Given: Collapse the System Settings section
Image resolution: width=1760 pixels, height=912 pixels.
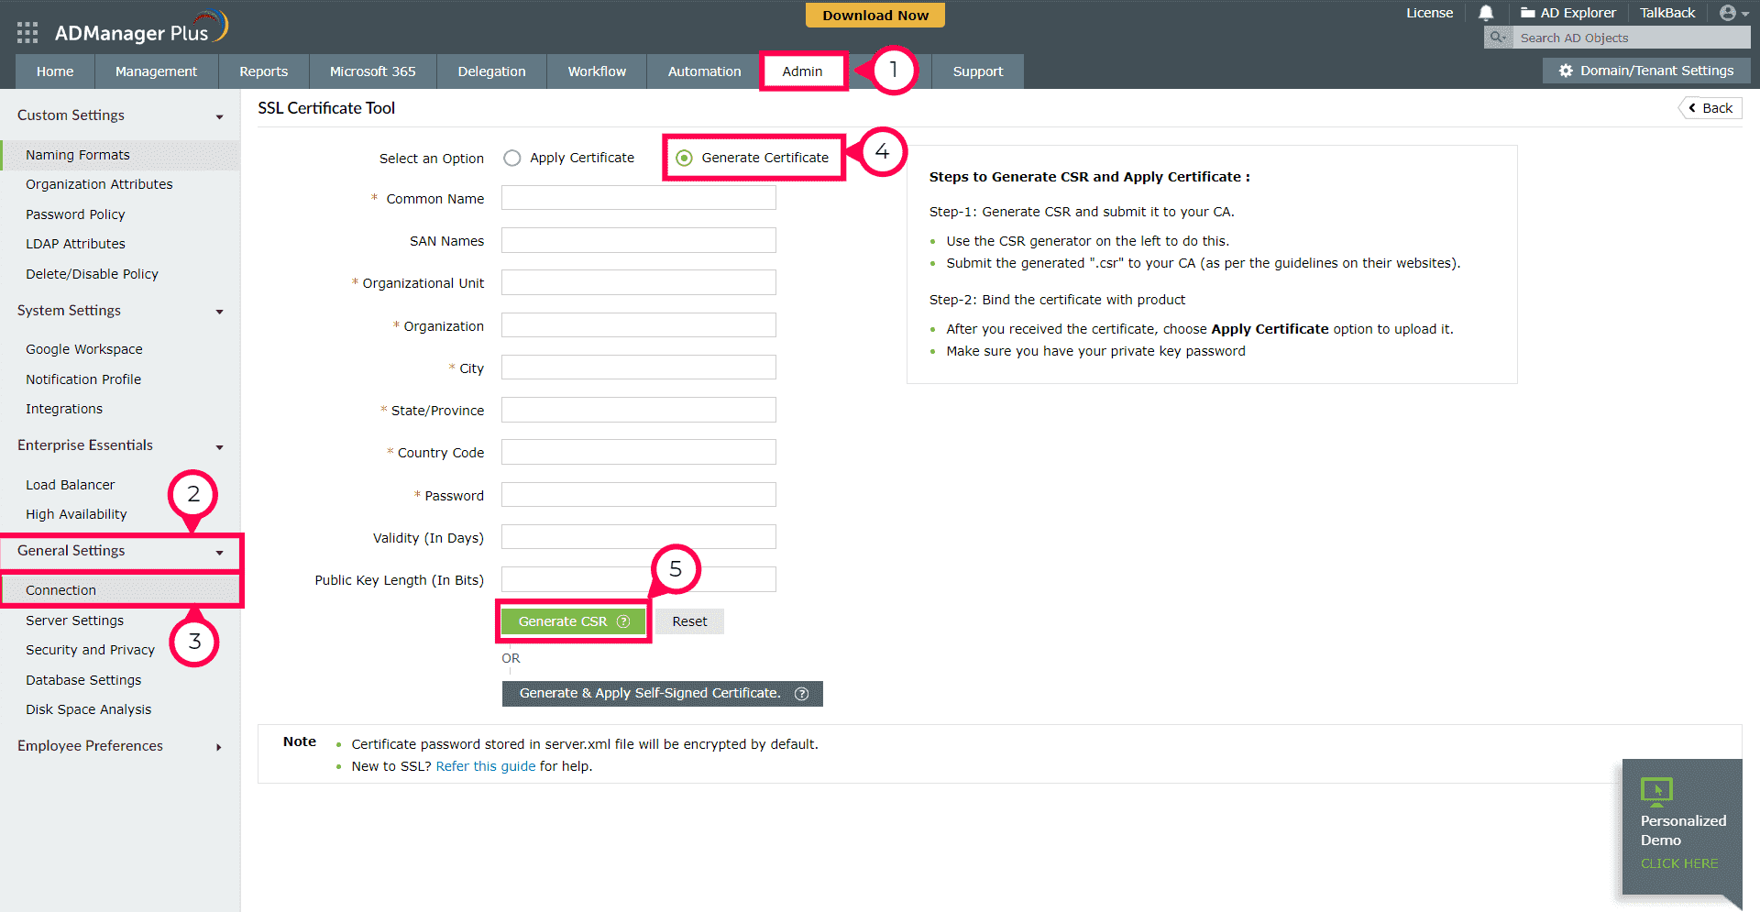Looking at the screenshot, I should 219,312.
